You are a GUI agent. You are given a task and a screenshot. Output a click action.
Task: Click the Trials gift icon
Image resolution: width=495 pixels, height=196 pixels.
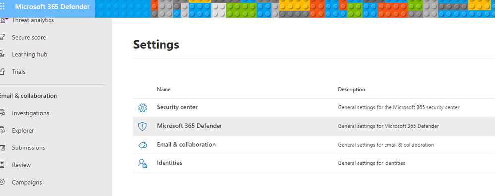(2, 72)
